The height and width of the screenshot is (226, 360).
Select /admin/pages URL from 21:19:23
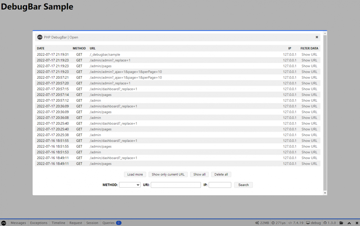101,66
